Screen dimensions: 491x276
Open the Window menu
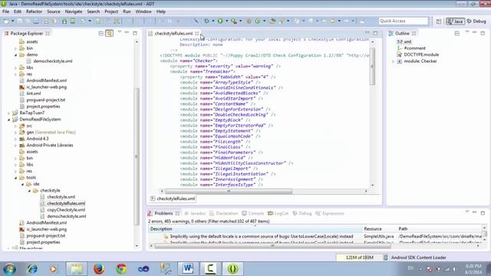143,11
